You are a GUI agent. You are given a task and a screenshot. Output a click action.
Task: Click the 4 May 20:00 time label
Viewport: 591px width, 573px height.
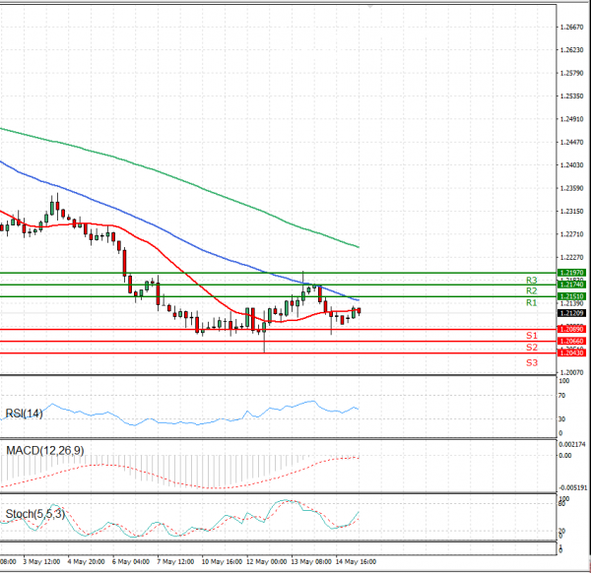coord(87,562)
